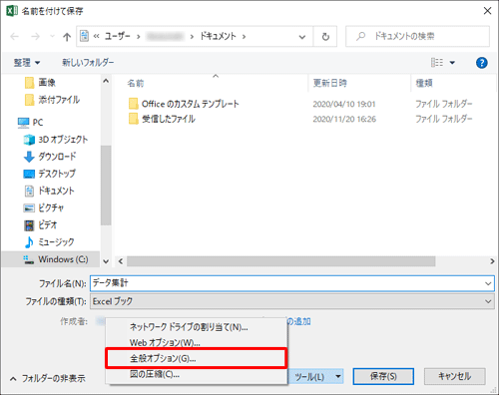Select ドキュメント in the address path
The width and height of the screenshot is (499, 395).
[x=218, y=36]
